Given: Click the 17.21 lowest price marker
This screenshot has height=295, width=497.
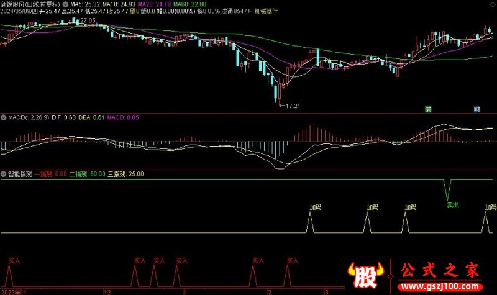Looking at the screenshot, I should point(292,107).
